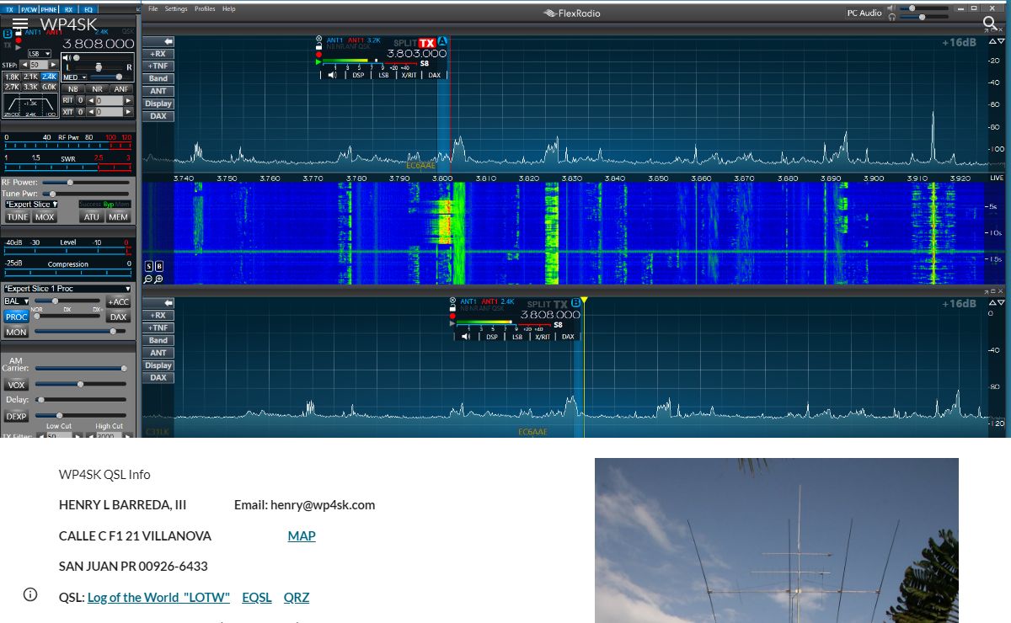Image resolution: width=1011 pixels, height=623 pixels.
Task: Click the blue A slice letter badge
Action: pos(443,41)
